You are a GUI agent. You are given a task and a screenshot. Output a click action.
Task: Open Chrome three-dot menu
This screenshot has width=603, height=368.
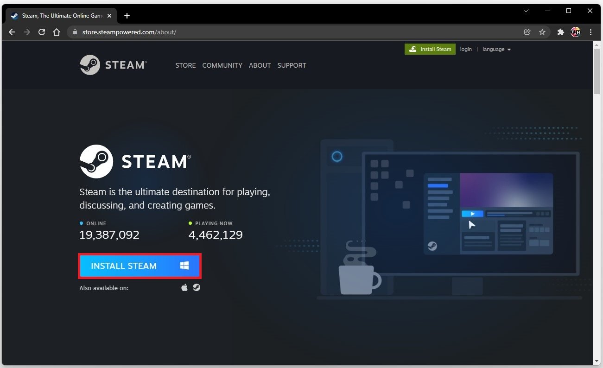(x=590, y=32)
